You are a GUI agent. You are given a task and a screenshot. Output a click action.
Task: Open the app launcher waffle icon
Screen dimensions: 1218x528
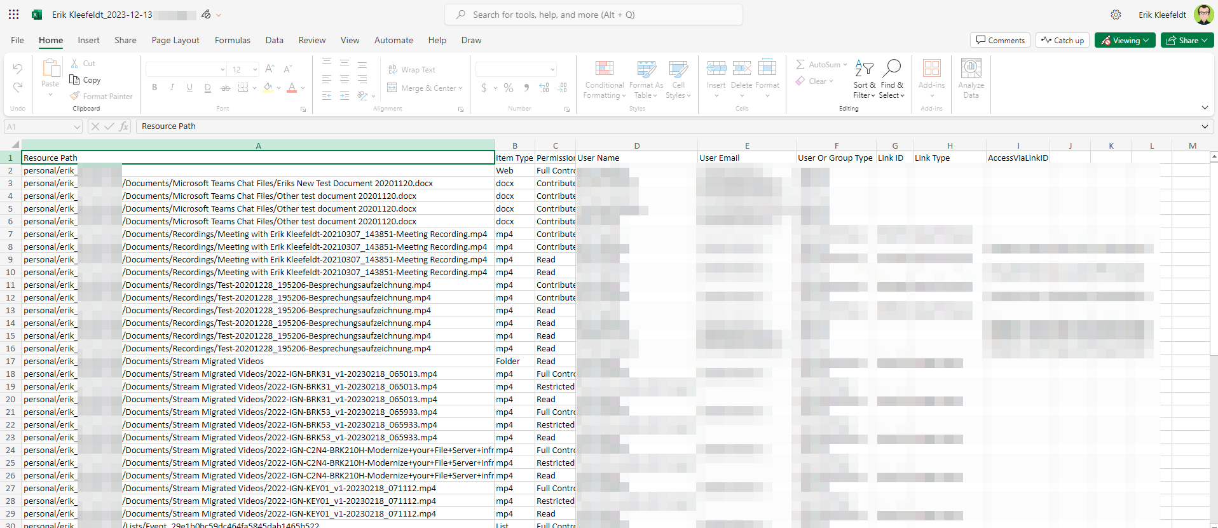(x=13, y=14)
